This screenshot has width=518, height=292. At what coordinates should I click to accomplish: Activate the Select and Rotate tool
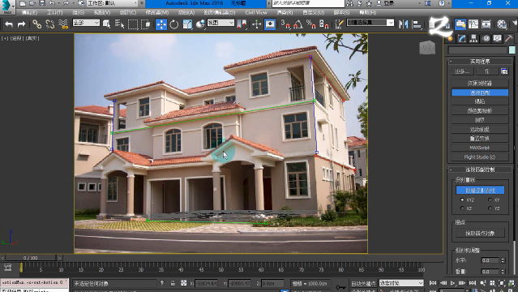click(174, 24)
